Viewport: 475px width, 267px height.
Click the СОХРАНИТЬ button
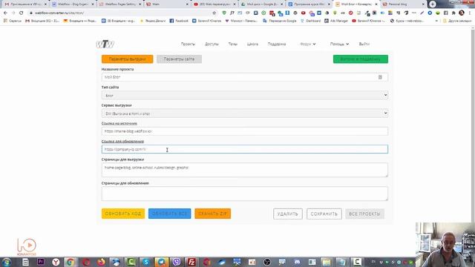324,214
